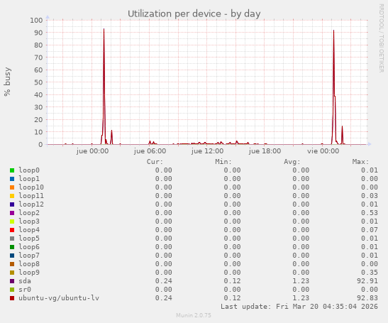Click the loop6 dark green swatch

coord(12,247)
